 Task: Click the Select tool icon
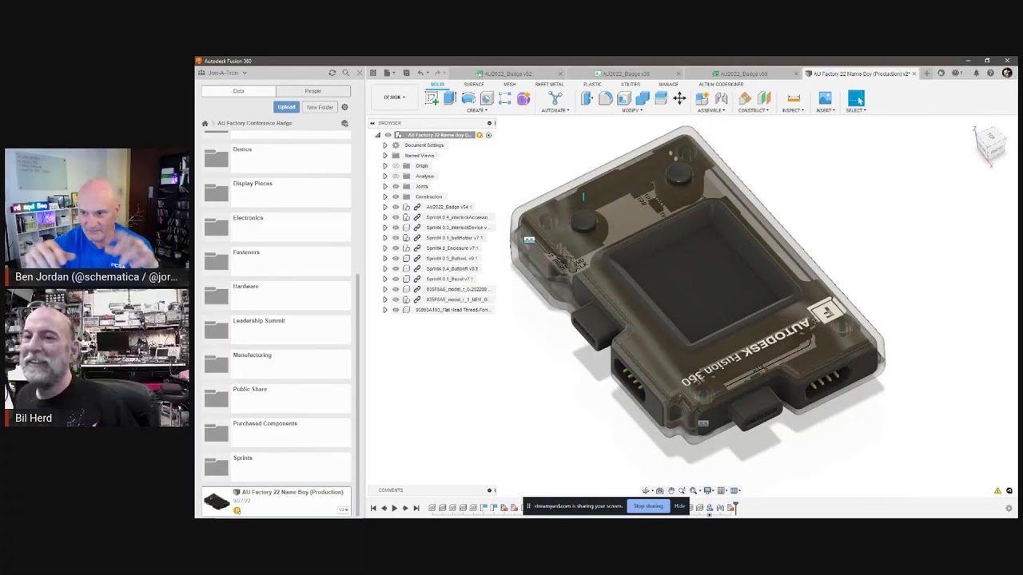pyautogui.click(x=856, y=98)
